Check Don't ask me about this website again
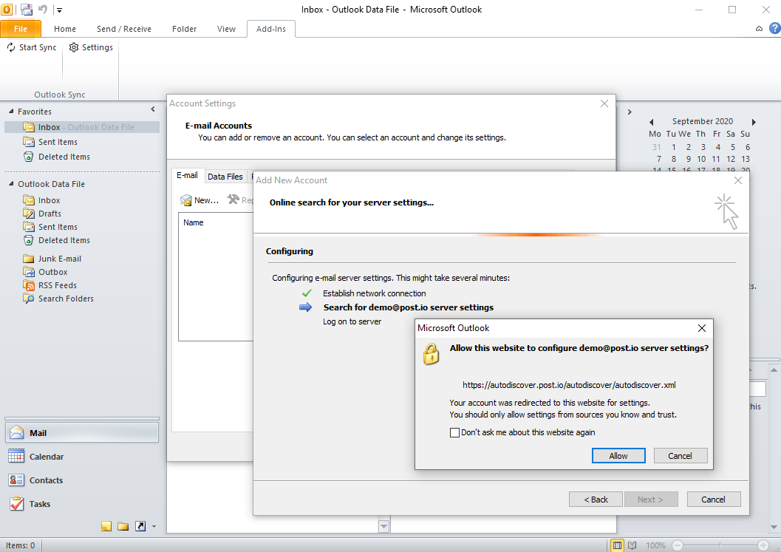The height and width of the screenshot is (552, 781). (x=454, y=432)
